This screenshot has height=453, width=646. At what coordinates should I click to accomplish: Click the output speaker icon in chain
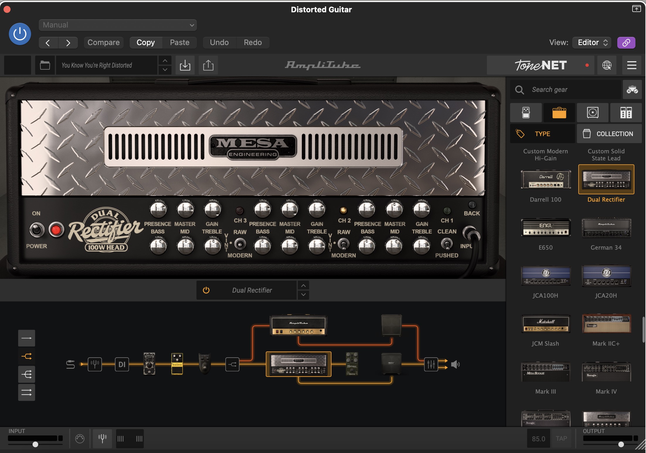point(455,364)
